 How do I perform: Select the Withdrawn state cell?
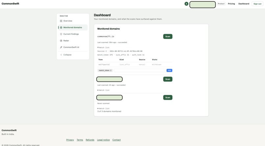(157, 64)
